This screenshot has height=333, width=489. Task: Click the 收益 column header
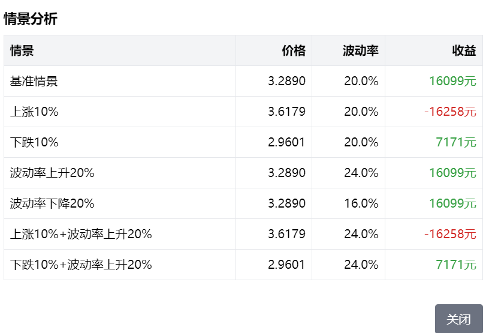coord(464,50)
